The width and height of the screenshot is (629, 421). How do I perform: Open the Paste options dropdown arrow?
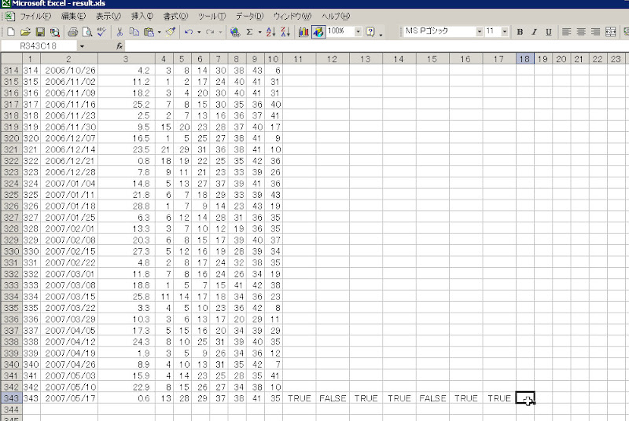160,31
